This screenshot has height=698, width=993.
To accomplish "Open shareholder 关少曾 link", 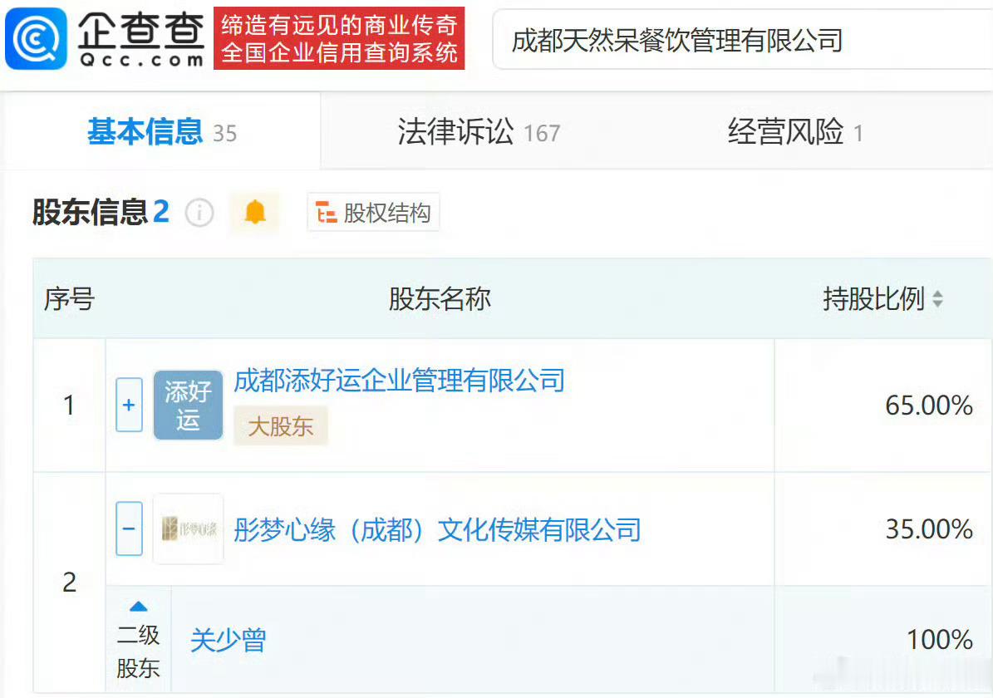I will pyautogui.click(x=228, y=640).
